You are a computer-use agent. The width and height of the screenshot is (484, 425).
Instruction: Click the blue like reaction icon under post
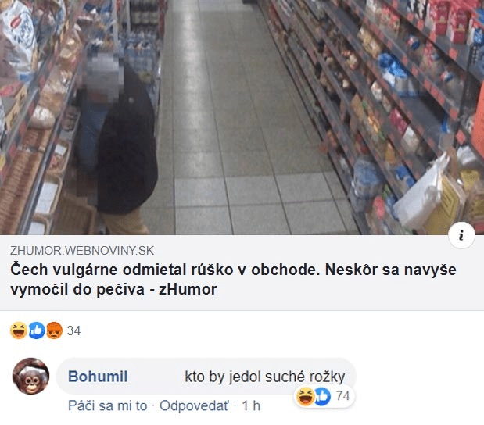(37, 330)
